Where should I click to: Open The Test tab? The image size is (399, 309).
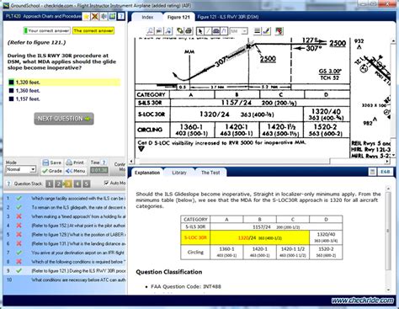tap(210, 173)
